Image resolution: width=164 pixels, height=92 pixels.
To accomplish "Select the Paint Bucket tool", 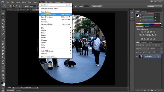I will pyautogui.click(x=3, y=51).
